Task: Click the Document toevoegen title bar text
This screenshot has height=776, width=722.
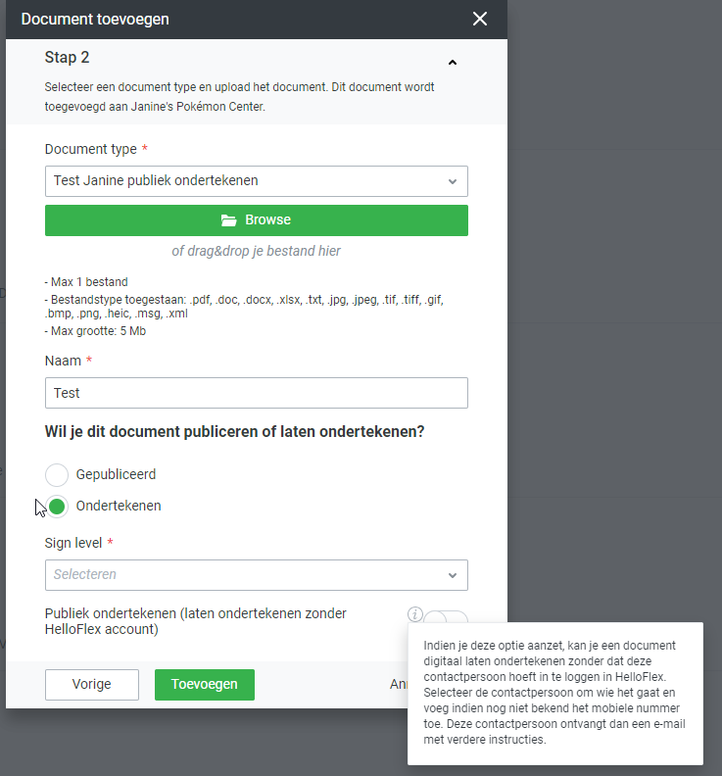Action: (95, 19)
